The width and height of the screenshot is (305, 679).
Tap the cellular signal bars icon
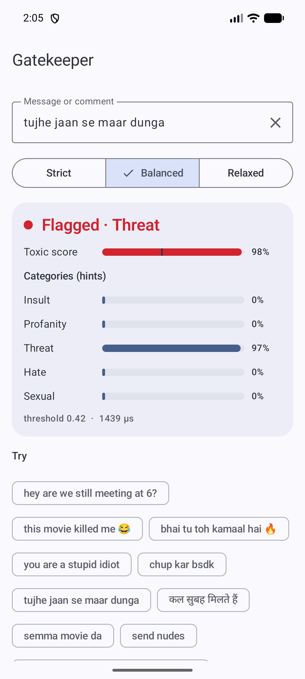click(236, 18)
